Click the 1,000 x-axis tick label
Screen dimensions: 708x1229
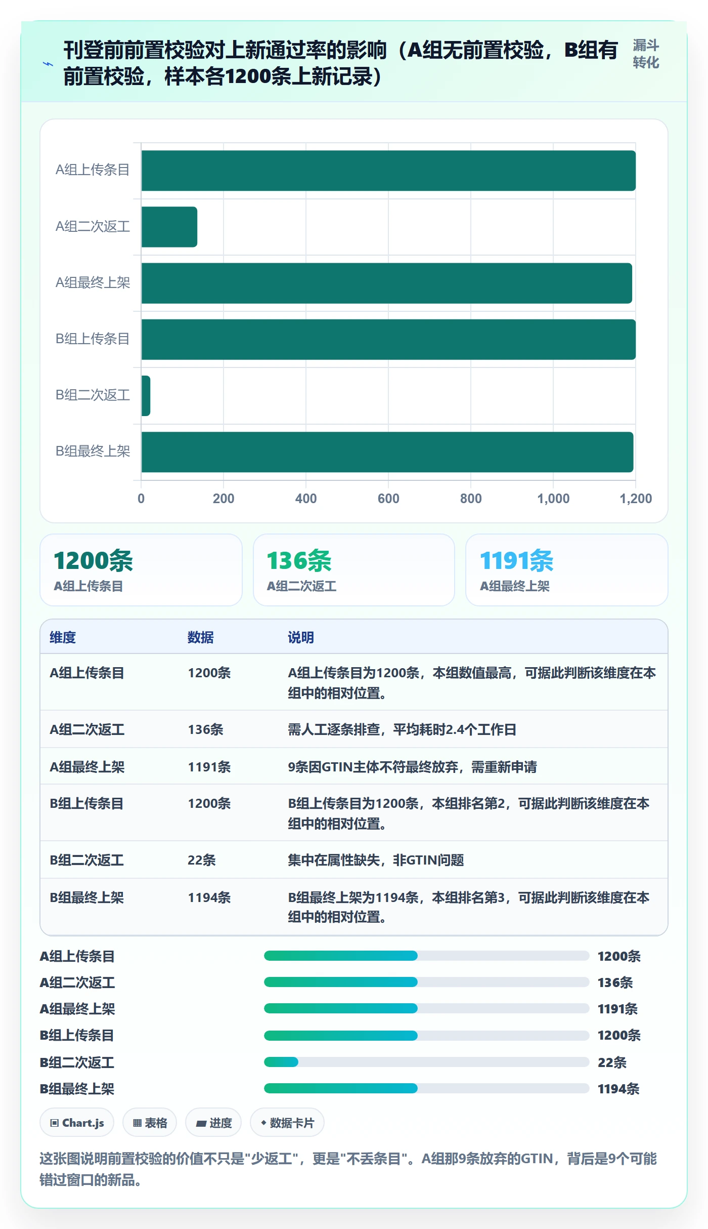click(553, 499)
